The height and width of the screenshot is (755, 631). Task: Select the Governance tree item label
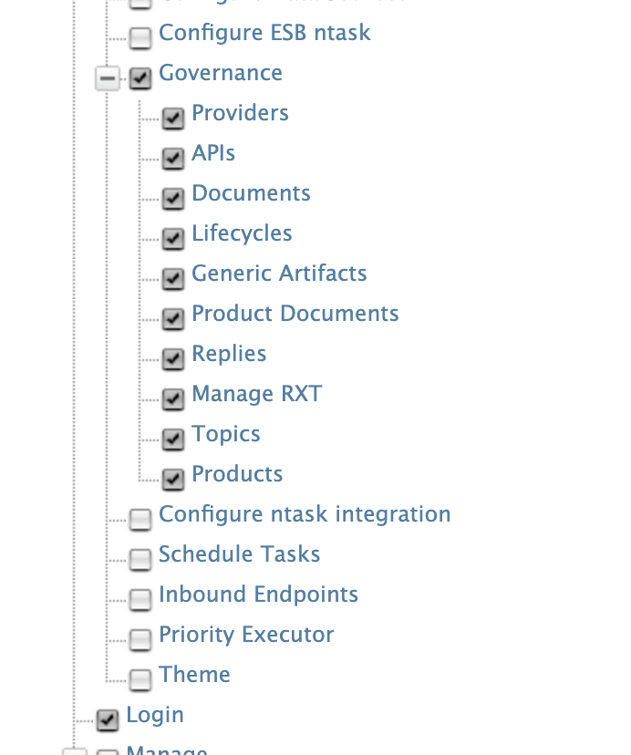(x=220, y=73)
